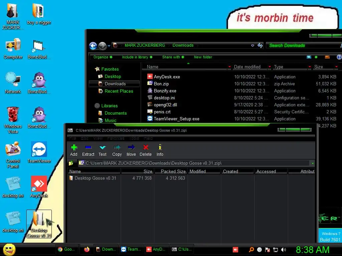Open the Tools menu in 7-Zip
This screenshot has width=342, height=256.
coord(134,138)
